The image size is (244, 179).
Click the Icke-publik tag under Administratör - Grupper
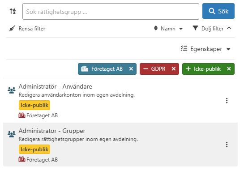click(x=34, y=149)
